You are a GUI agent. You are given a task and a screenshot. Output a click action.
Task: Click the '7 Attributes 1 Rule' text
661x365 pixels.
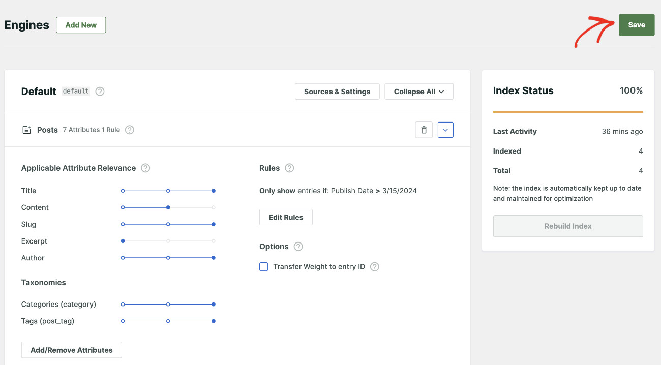click(92, 130)
